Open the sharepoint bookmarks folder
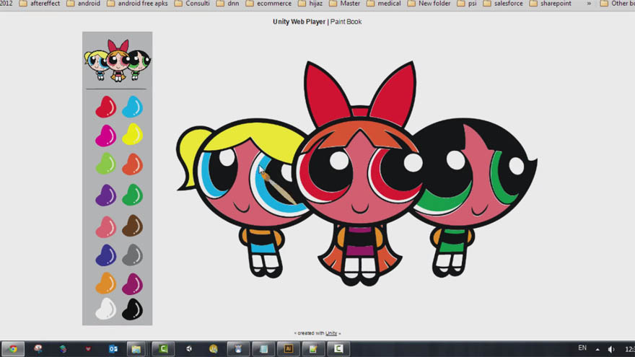 pos(550,4)
